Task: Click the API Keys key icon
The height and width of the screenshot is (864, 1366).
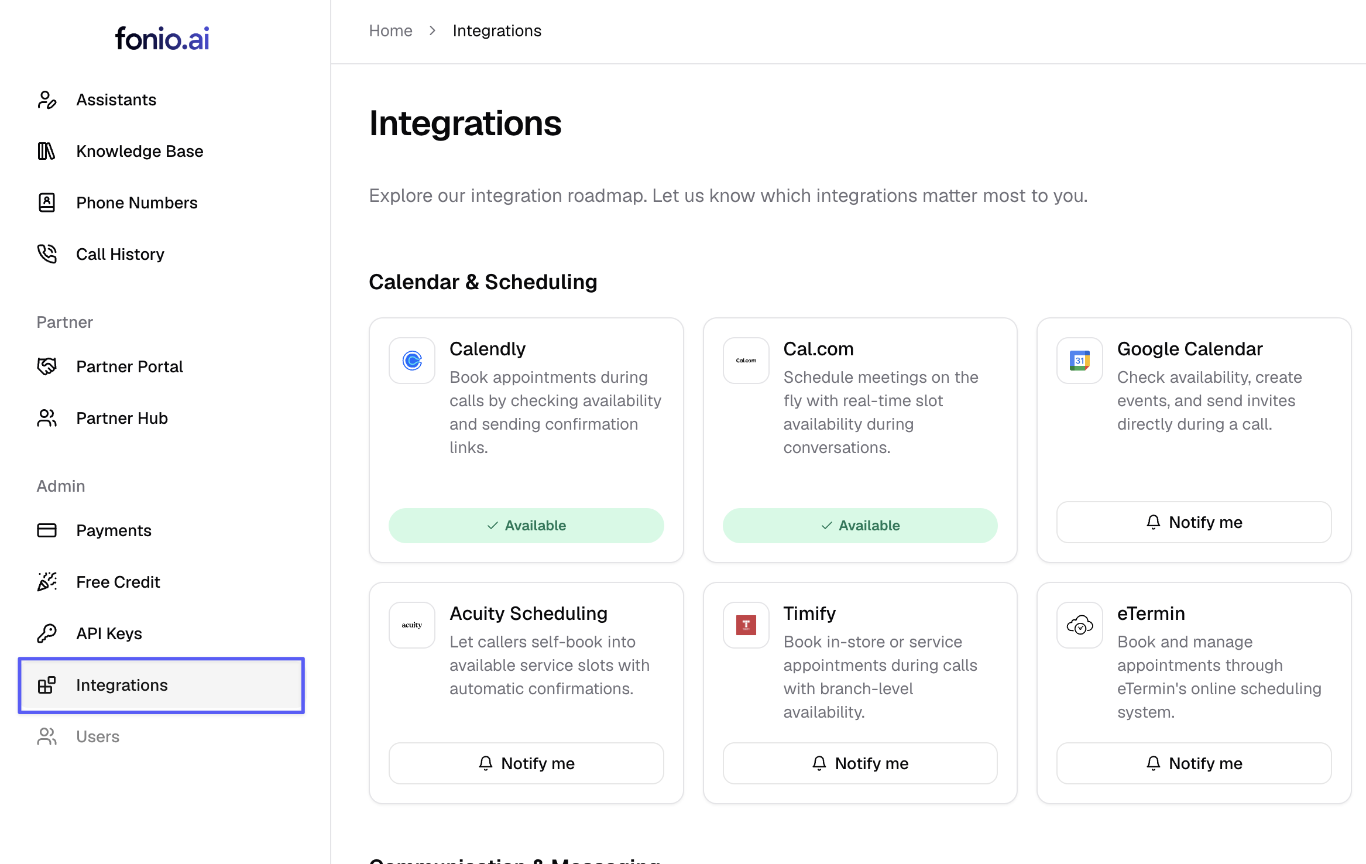Action: pyautogui.click(x=47, y=633)
